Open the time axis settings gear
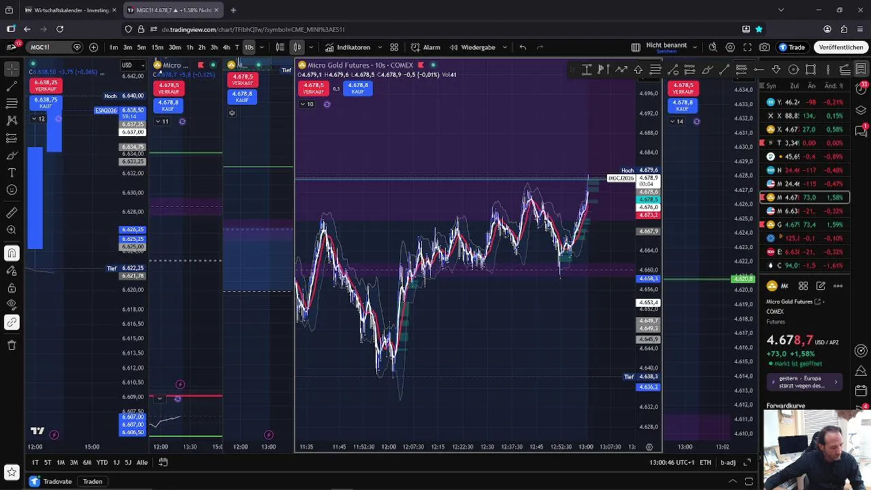The width and height of the screenshot is (871, 490). [649, 447]
